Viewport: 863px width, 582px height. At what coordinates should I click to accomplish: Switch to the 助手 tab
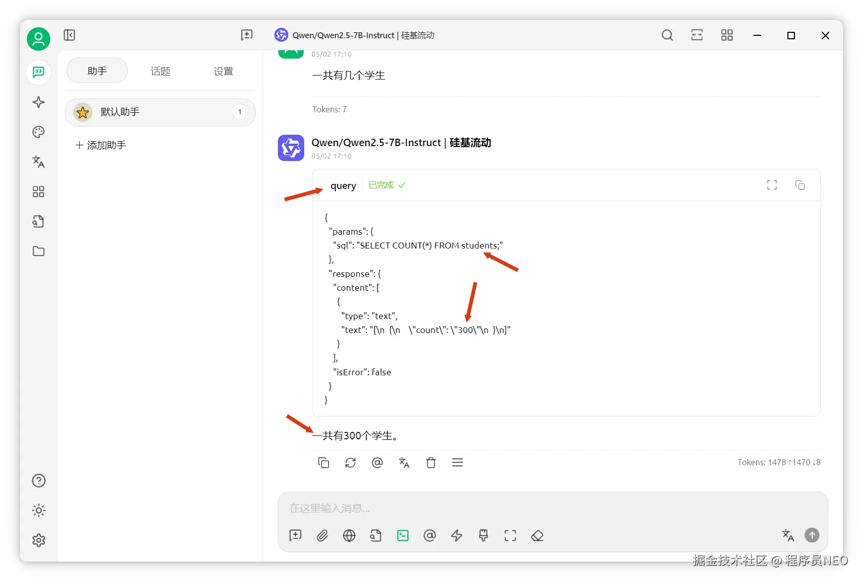[x=97, y=71]
